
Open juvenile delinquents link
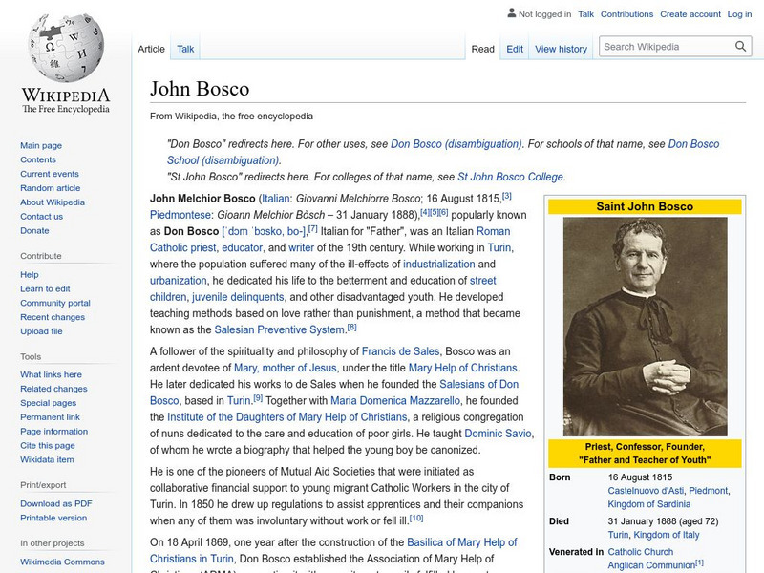238,297
